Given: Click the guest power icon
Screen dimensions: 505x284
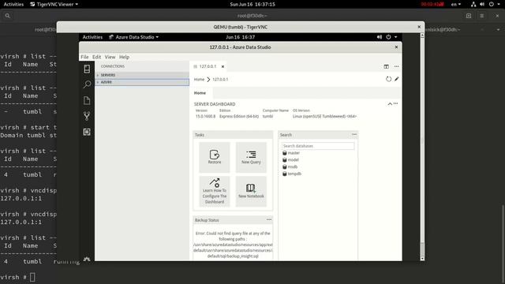Looking at the screenshot, I should 388,37.
